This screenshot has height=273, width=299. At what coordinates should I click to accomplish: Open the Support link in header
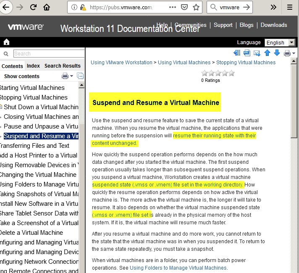[x=223, y=25]
